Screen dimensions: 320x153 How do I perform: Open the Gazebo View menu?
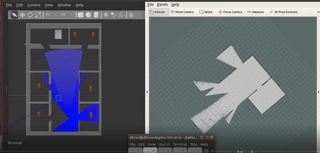click(49, 5)
